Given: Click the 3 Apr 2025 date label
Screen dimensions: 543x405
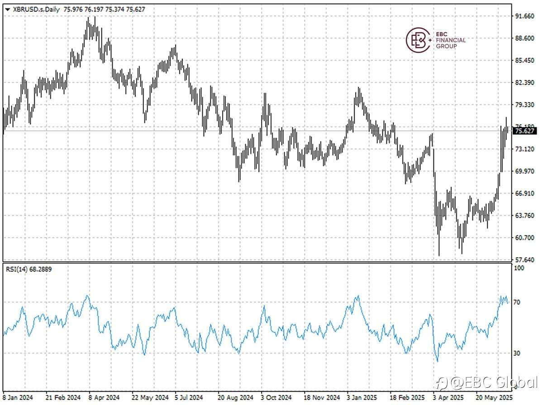Looking at the screenshot, I should pos(448,397).
